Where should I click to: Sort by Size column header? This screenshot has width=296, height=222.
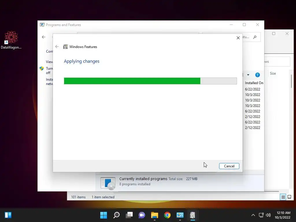tap(273, 73)
